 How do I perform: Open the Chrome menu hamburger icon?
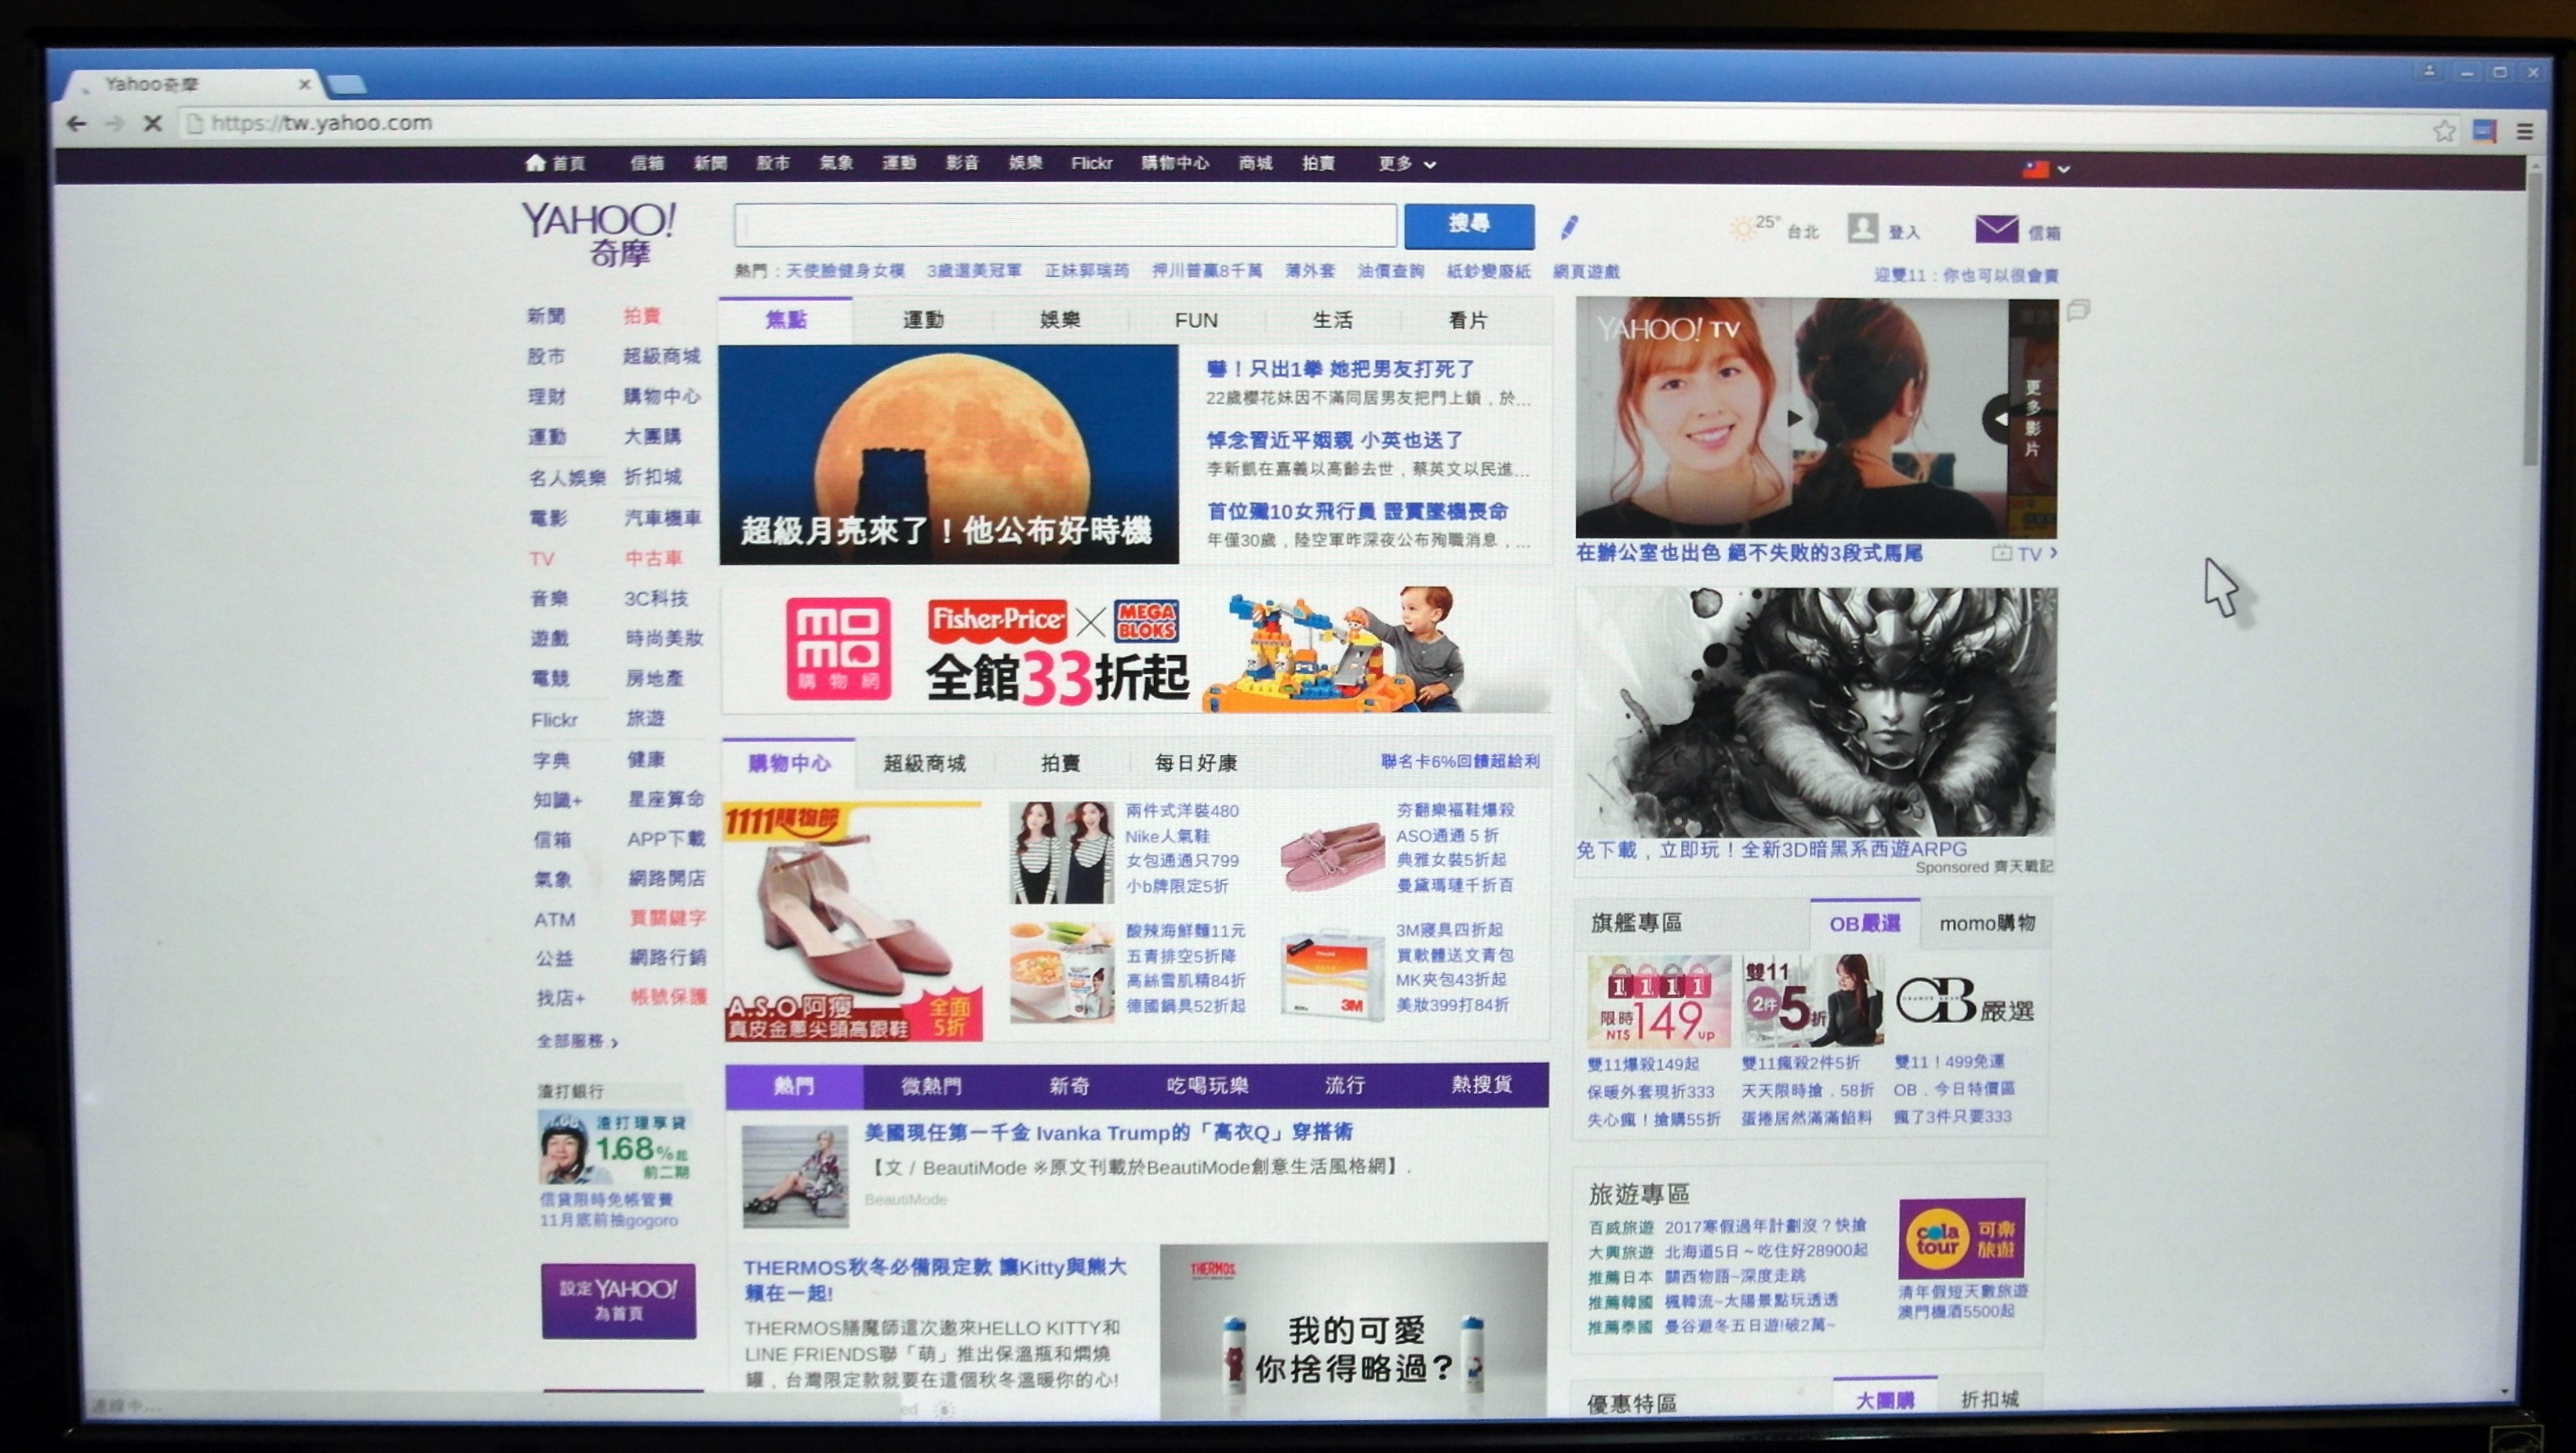pos(2525,131)
